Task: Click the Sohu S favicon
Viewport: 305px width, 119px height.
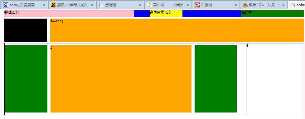Action: (x=53, y=5)
